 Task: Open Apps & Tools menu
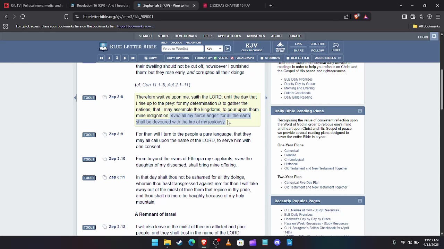pos(229,36)
